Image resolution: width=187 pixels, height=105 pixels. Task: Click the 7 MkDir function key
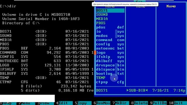coord(121,103)
